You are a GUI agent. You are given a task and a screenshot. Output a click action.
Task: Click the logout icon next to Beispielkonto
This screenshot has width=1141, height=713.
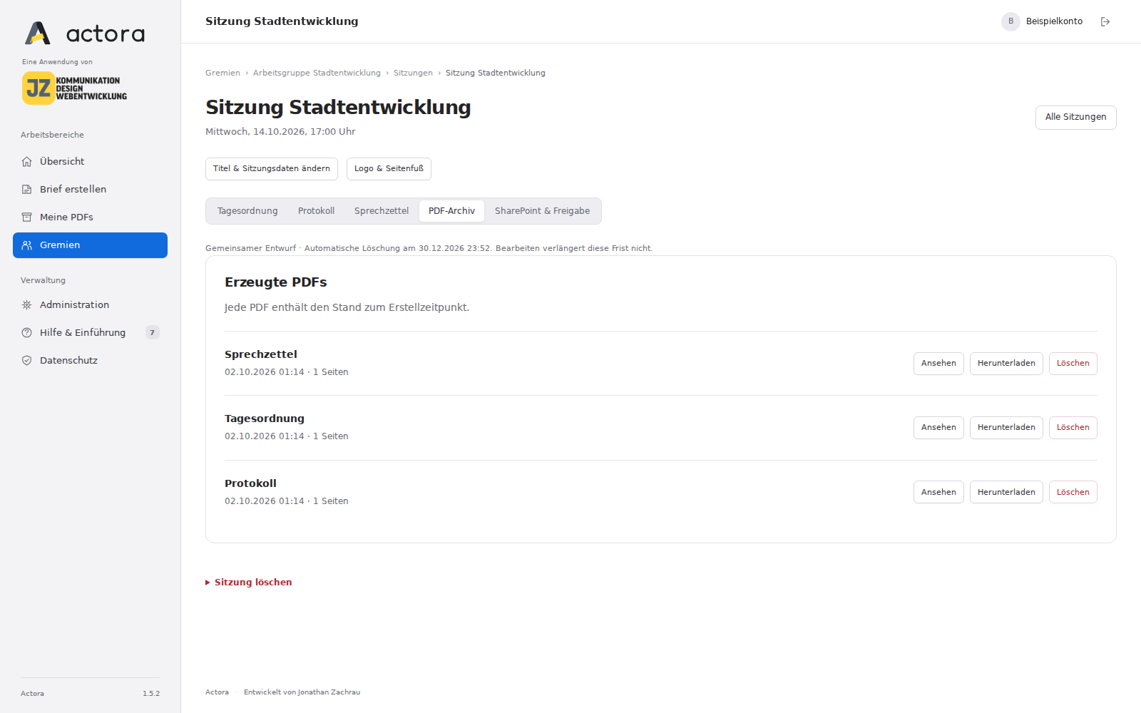click(1105, 21)
